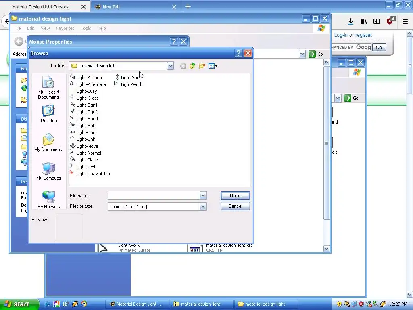This screenshot has width=413, height=310.
Task: Open the View menu icon in Browse dialog
Action: (x=213, y=66)
